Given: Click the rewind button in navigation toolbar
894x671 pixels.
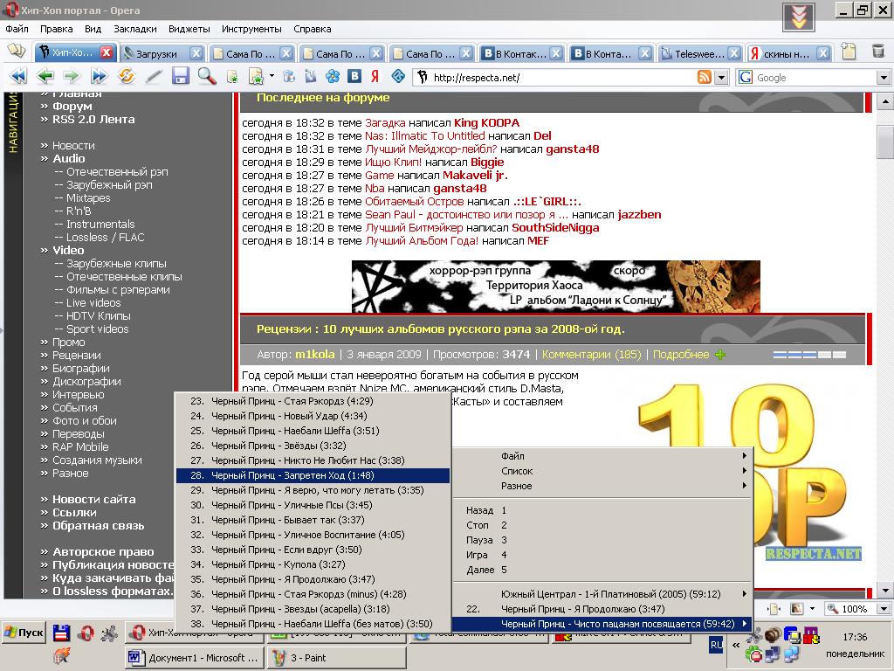Looking at the screenshot, I should 17,76.
